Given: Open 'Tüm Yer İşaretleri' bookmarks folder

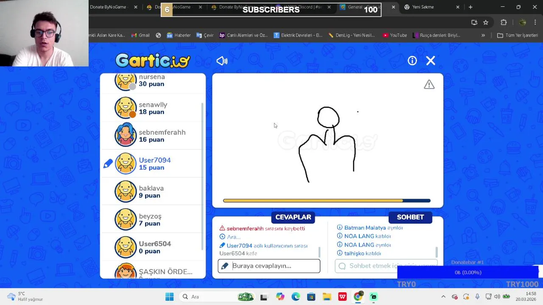Looking at the screenshot, I should [518, 35].
